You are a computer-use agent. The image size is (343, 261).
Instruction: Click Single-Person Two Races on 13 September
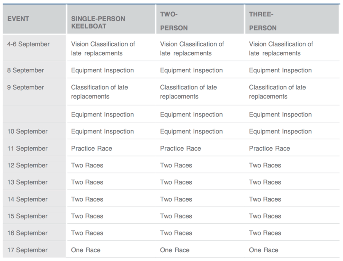87,182
